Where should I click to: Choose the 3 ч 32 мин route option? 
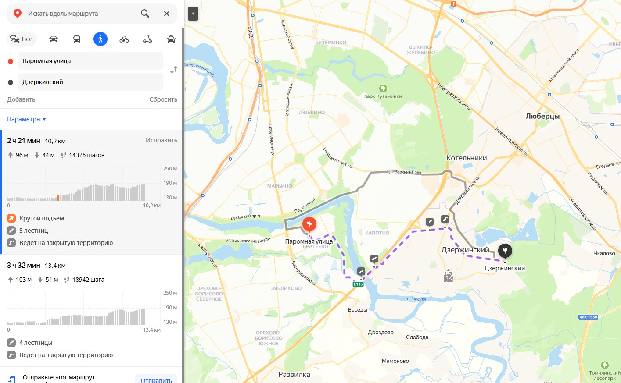(x=92, y=310)
